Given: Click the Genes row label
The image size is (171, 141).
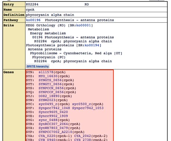Looking at the screenshot, I should (9, 72).
